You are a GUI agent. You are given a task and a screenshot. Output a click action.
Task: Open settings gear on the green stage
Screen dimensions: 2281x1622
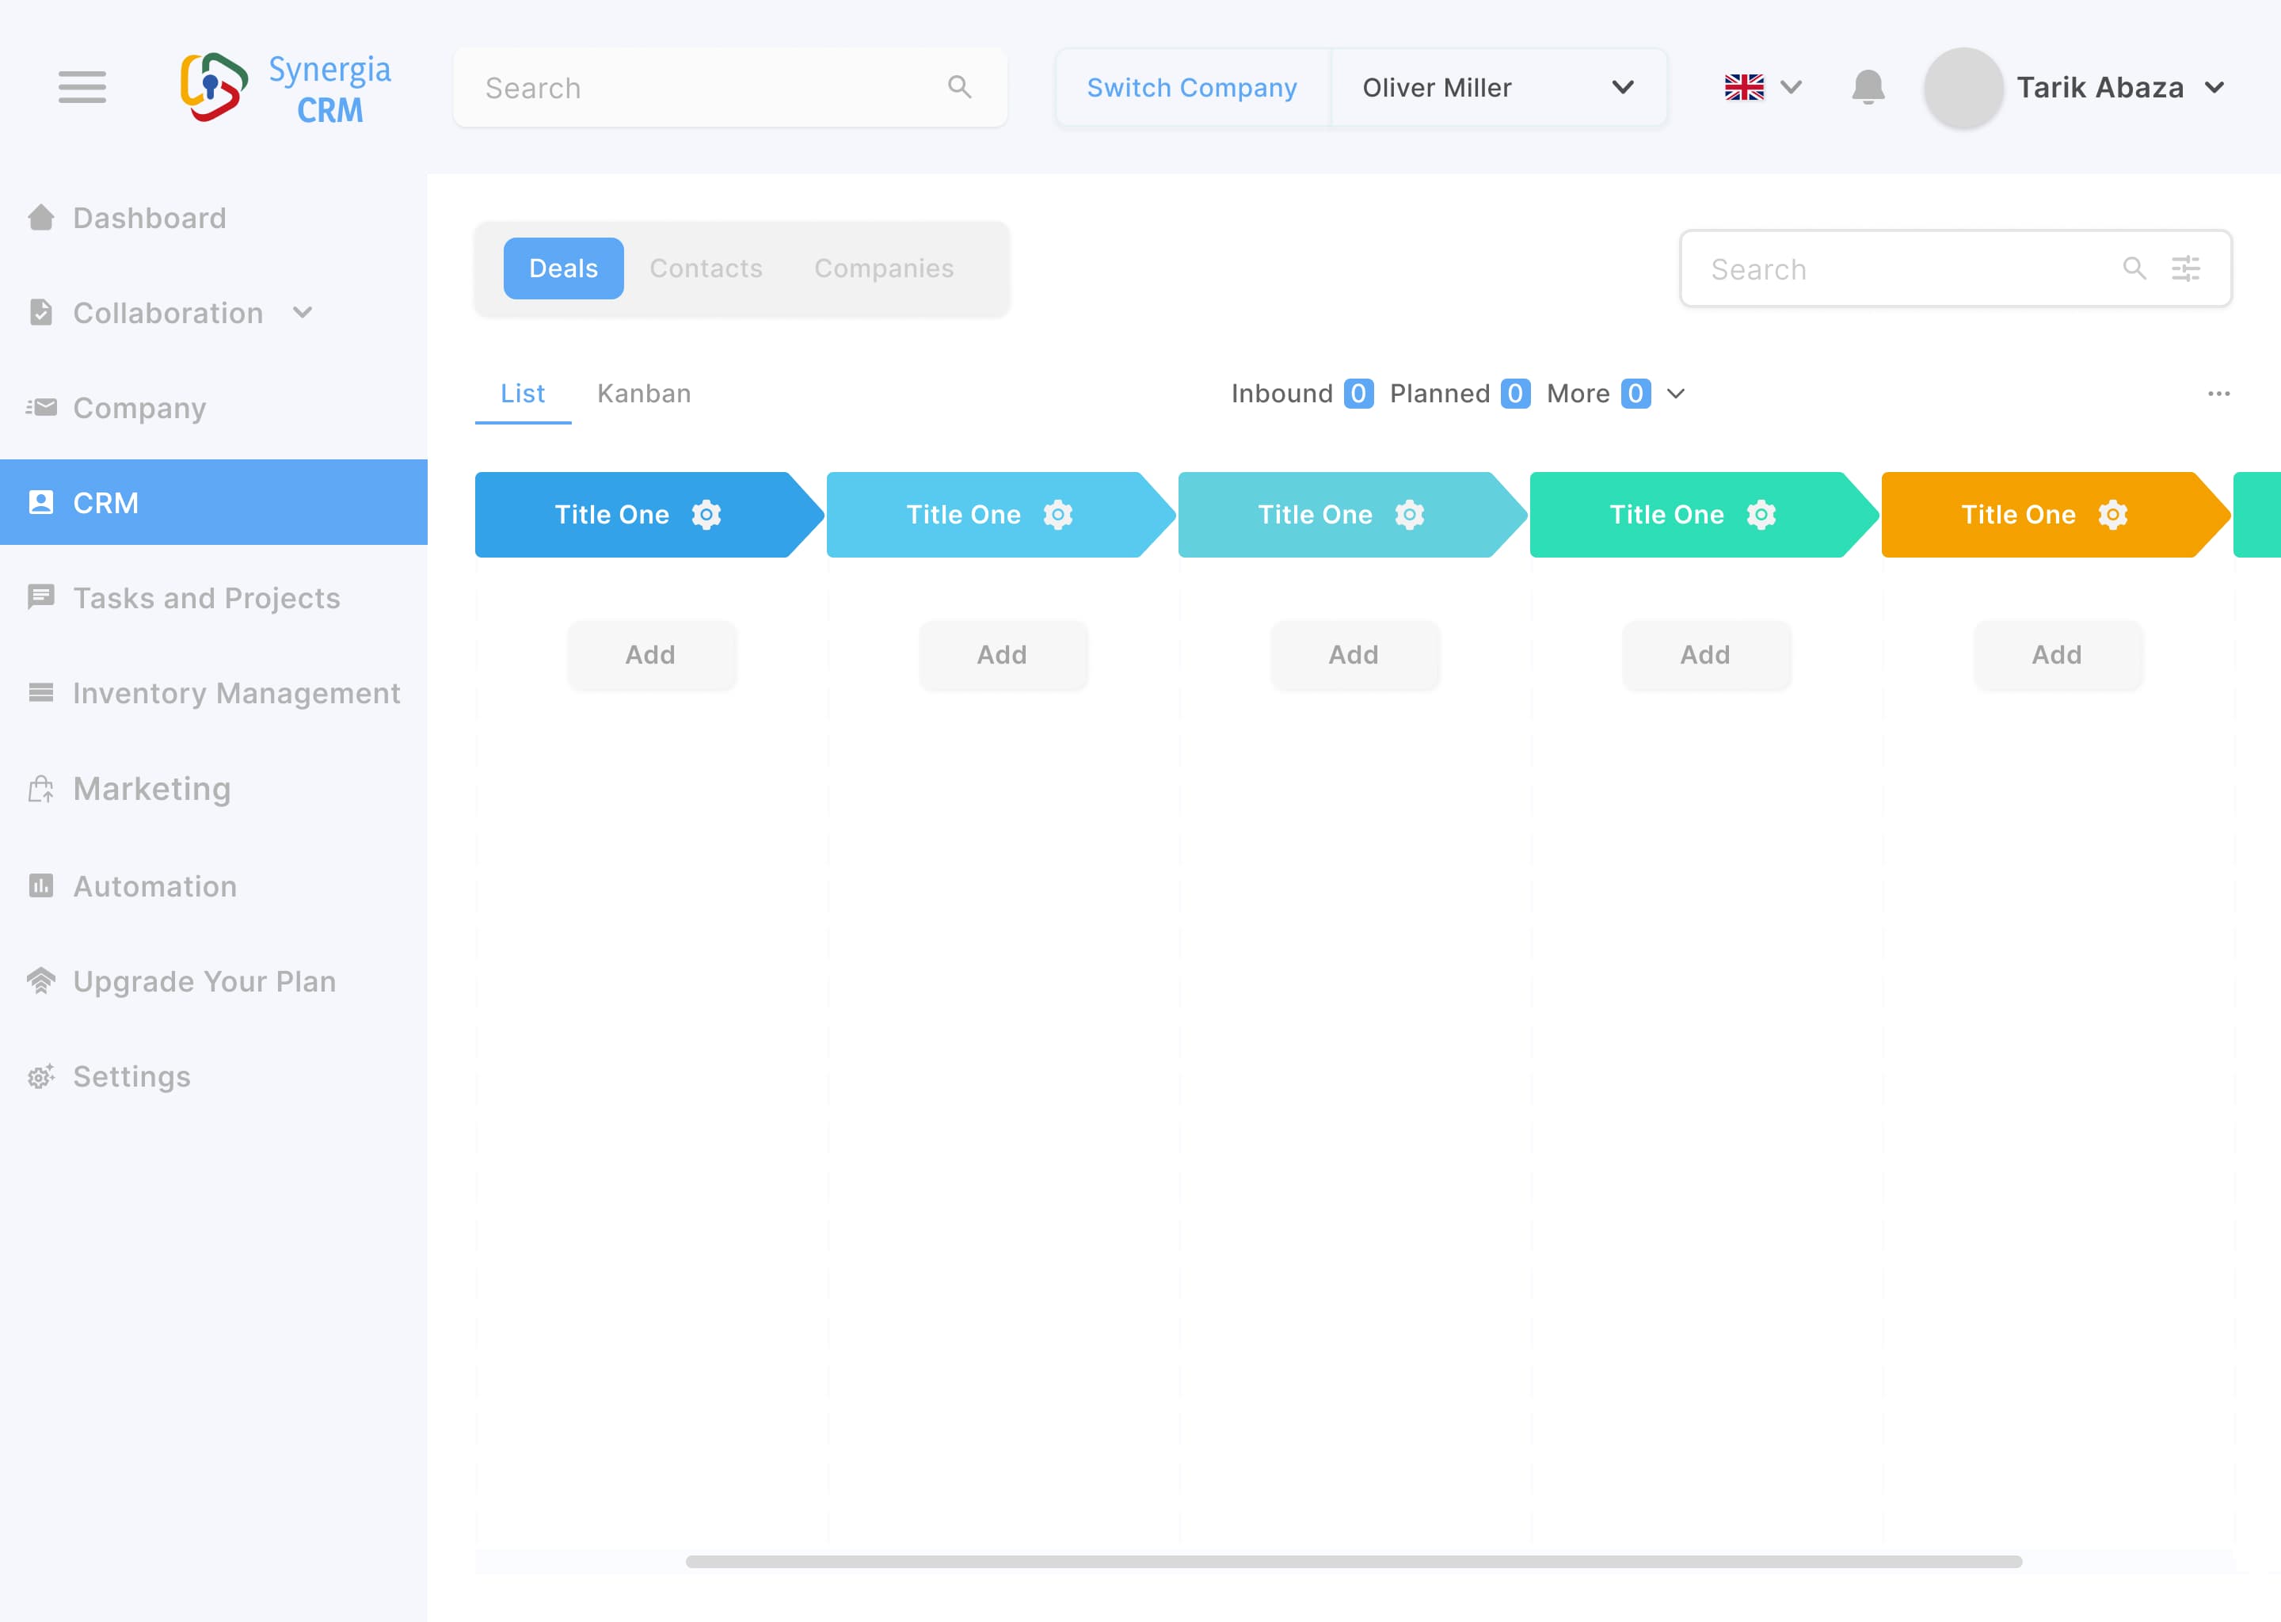pos(1761,514)
